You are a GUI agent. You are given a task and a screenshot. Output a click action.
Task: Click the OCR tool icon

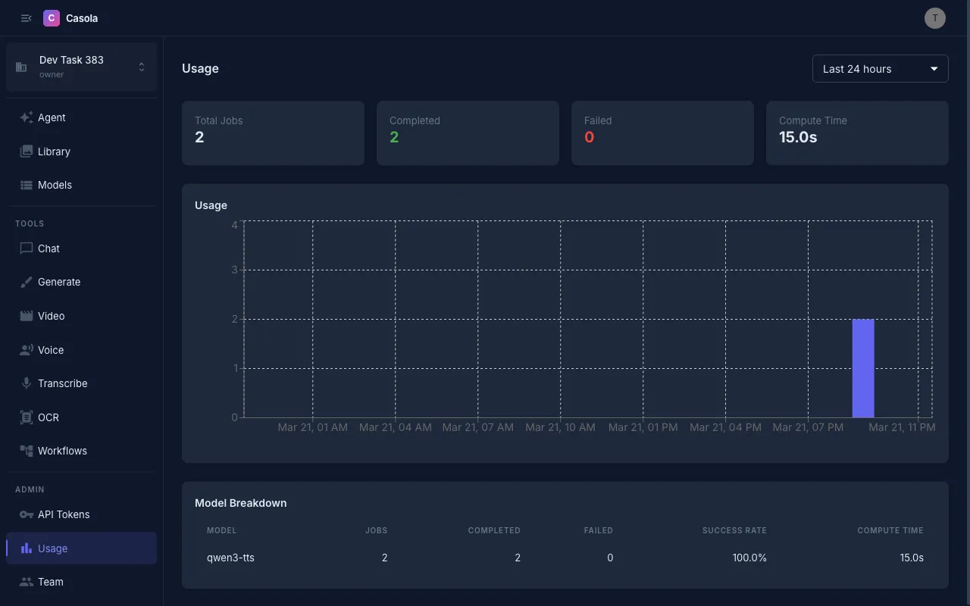pos(26,417)
